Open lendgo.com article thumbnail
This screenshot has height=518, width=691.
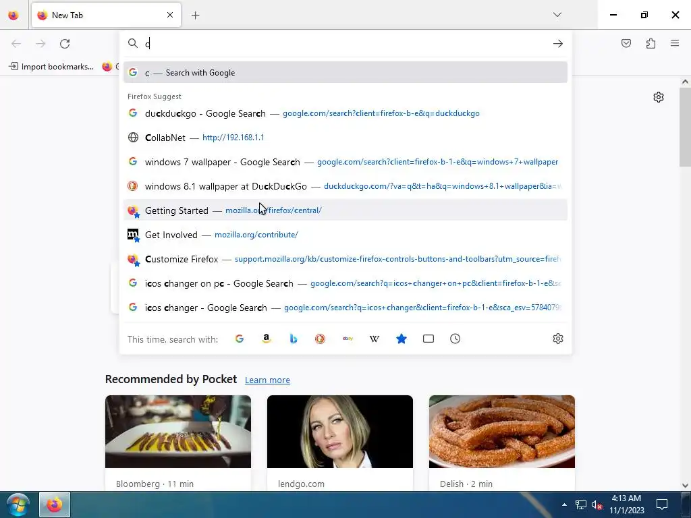pos(340,432)
